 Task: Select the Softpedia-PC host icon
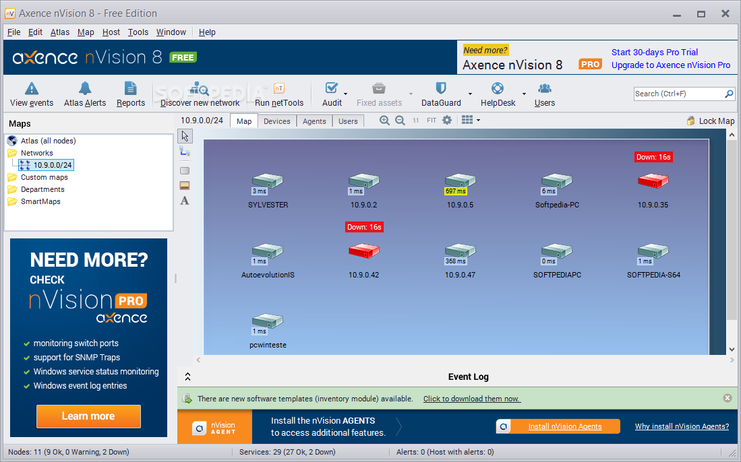[557, 182]
